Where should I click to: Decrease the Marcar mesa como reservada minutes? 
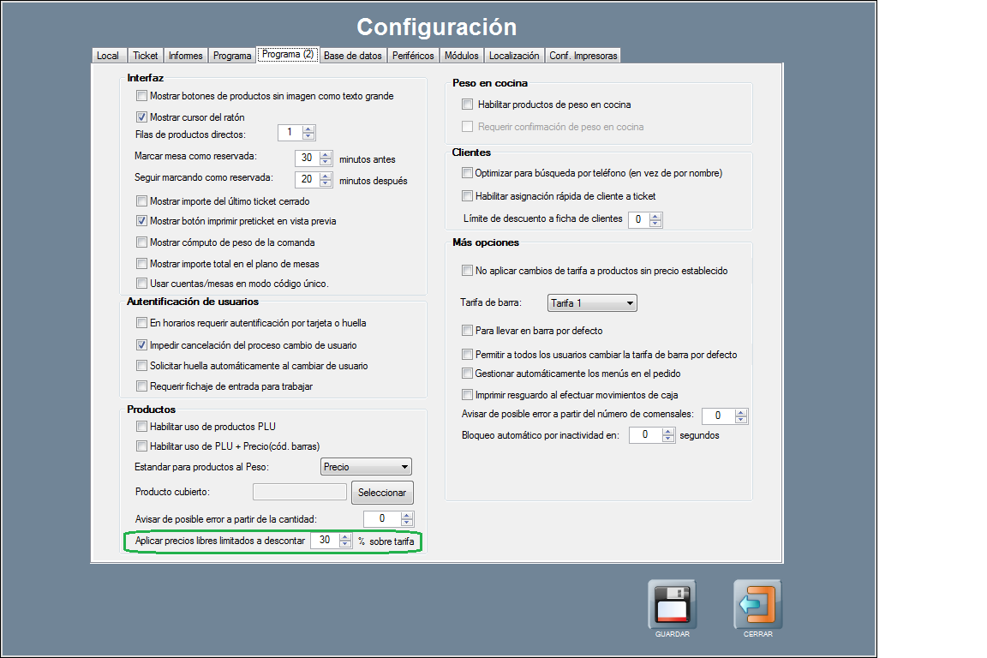coord(325,162)
